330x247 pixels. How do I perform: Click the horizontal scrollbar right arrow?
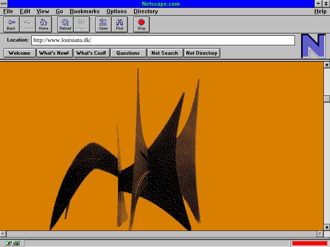[x=320, y=234]
